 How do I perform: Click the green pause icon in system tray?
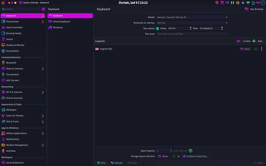232,3
